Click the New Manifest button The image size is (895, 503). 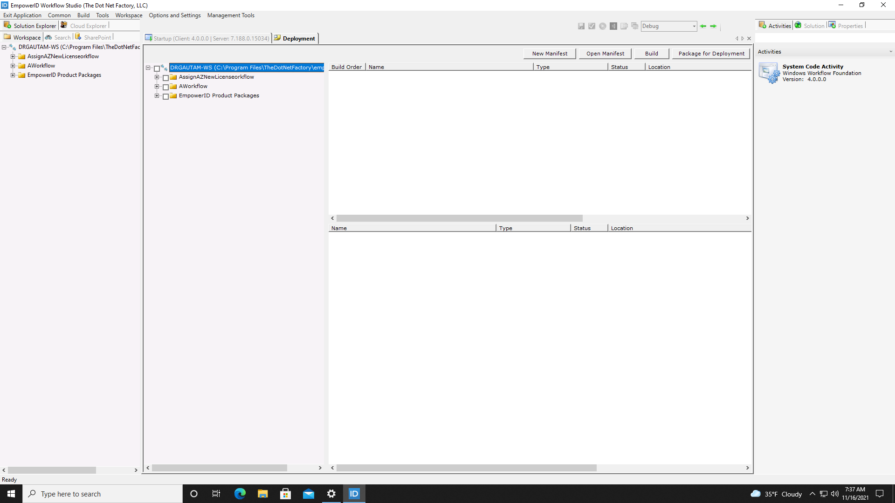tap(549, 53)
